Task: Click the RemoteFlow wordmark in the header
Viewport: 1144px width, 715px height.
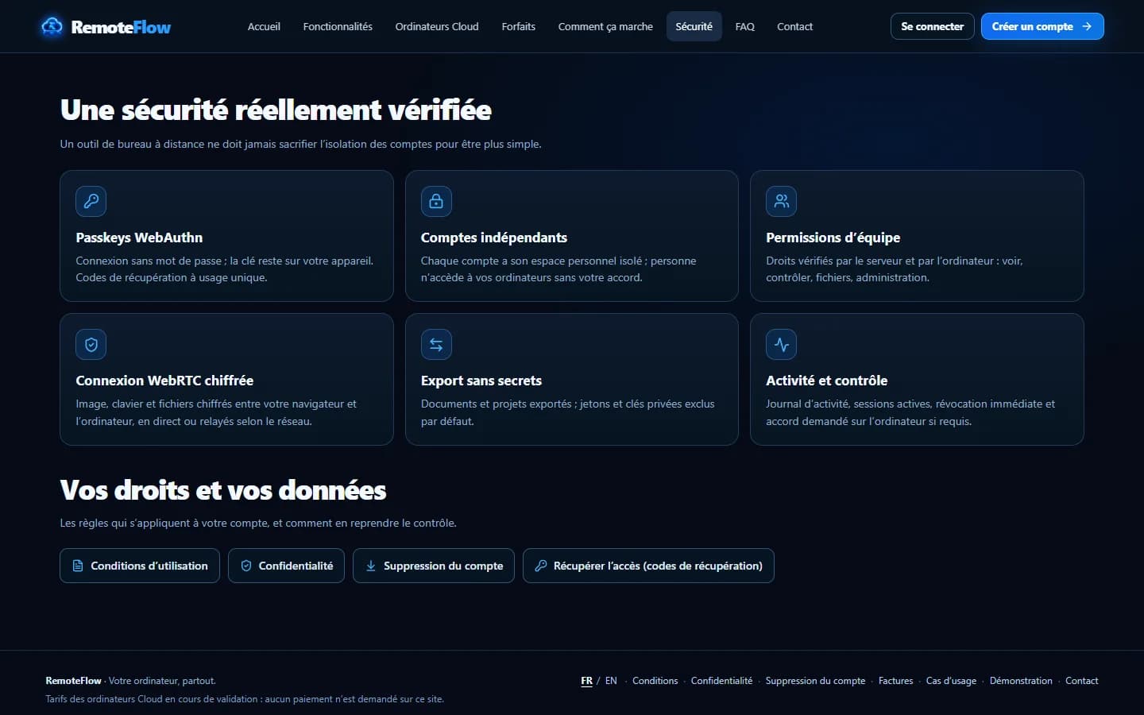Action: [x=121, y=27]
